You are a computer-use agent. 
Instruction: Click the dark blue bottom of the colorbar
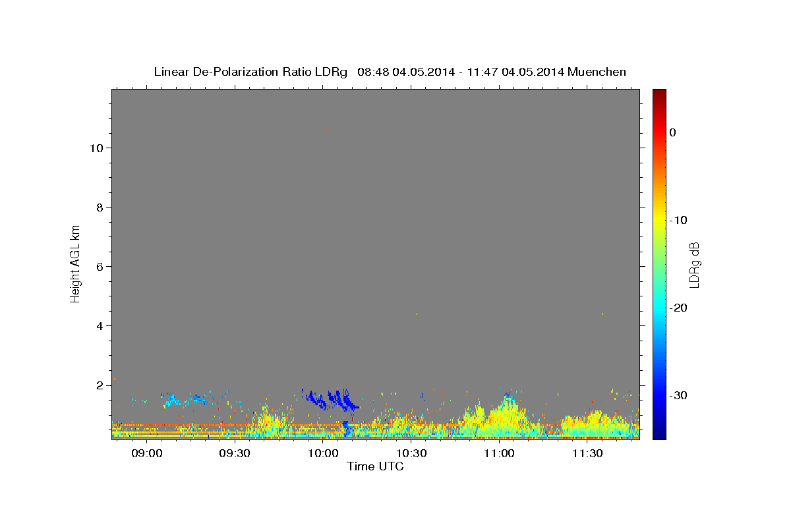659,431
